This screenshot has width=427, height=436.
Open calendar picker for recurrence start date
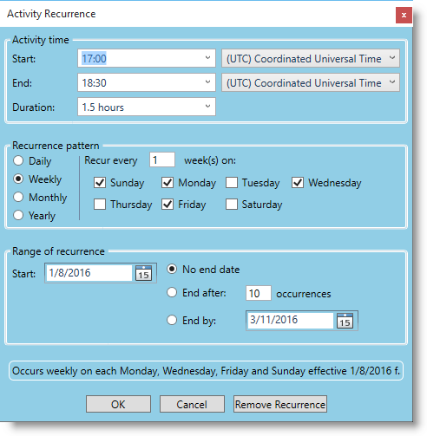click(x=143, y=273)
